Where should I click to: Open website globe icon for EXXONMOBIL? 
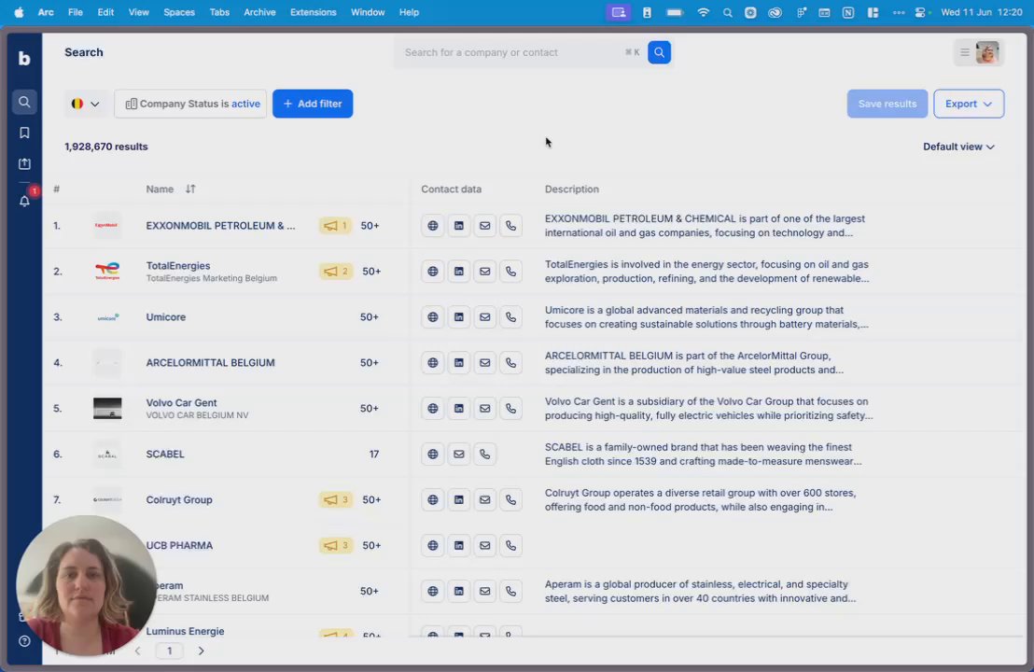tap(433, 226)
